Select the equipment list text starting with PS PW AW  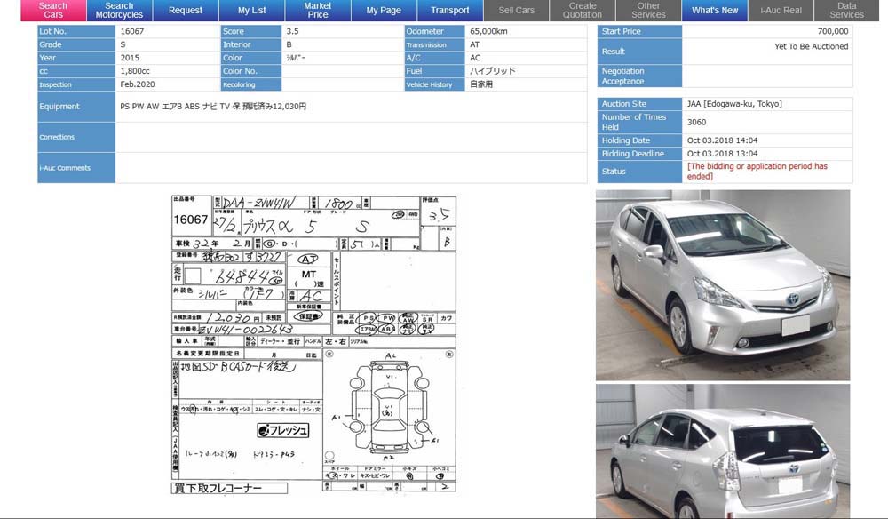tap(213, 106)
